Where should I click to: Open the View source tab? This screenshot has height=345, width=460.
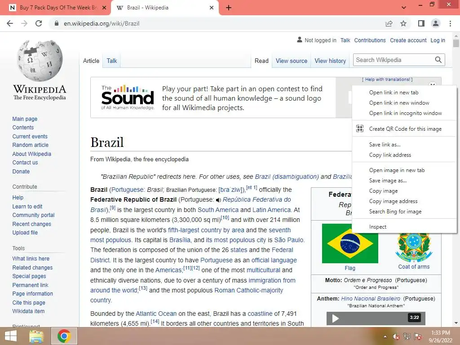(291, 61)
